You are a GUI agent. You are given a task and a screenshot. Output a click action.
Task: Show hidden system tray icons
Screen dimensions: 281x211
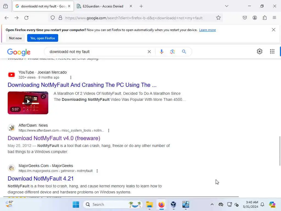pos(212,204)
